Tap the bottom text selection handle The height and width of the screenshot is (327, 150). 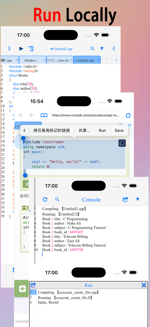25,175
